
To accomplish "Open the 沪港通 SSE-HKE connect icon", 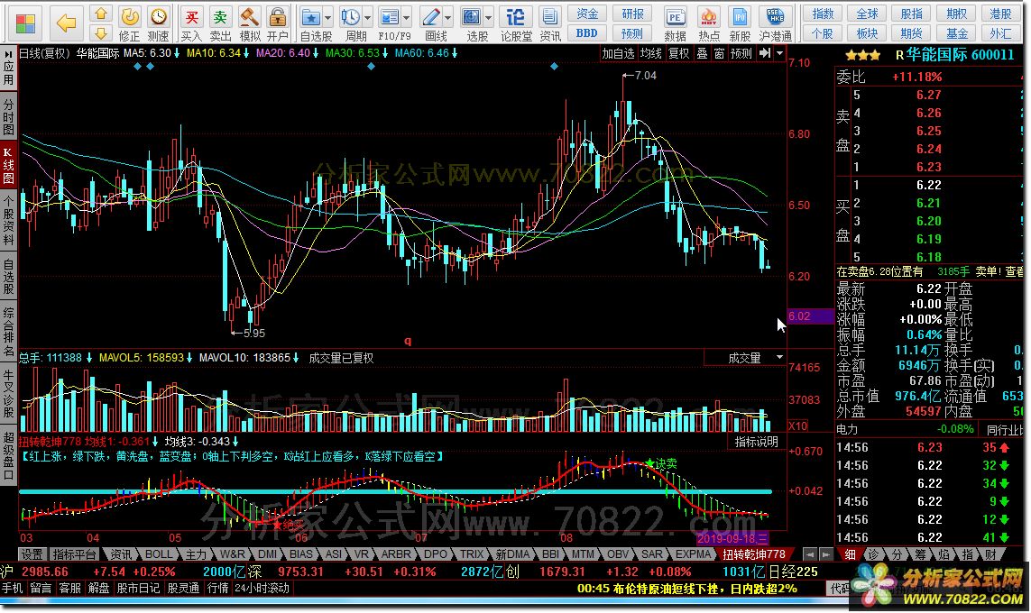I will [x=775, y=23].
